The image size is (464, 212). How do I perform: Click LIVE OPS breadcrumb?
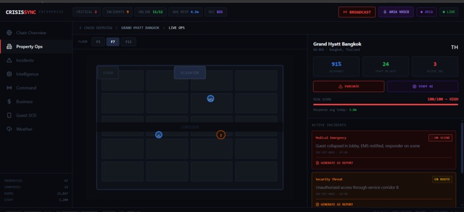tap(177, 28)
